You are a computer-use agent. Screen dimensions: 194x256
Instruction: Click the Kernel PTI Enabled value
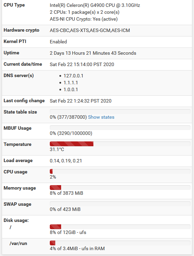[x=58, y=42]
